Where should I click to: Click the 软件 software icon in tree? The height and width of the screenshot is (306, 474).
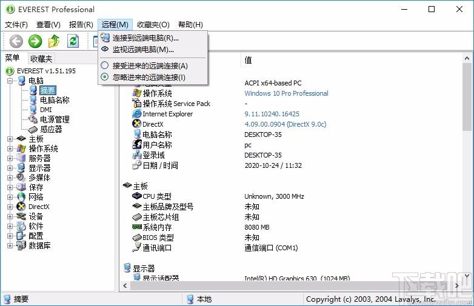coord(21,226)
